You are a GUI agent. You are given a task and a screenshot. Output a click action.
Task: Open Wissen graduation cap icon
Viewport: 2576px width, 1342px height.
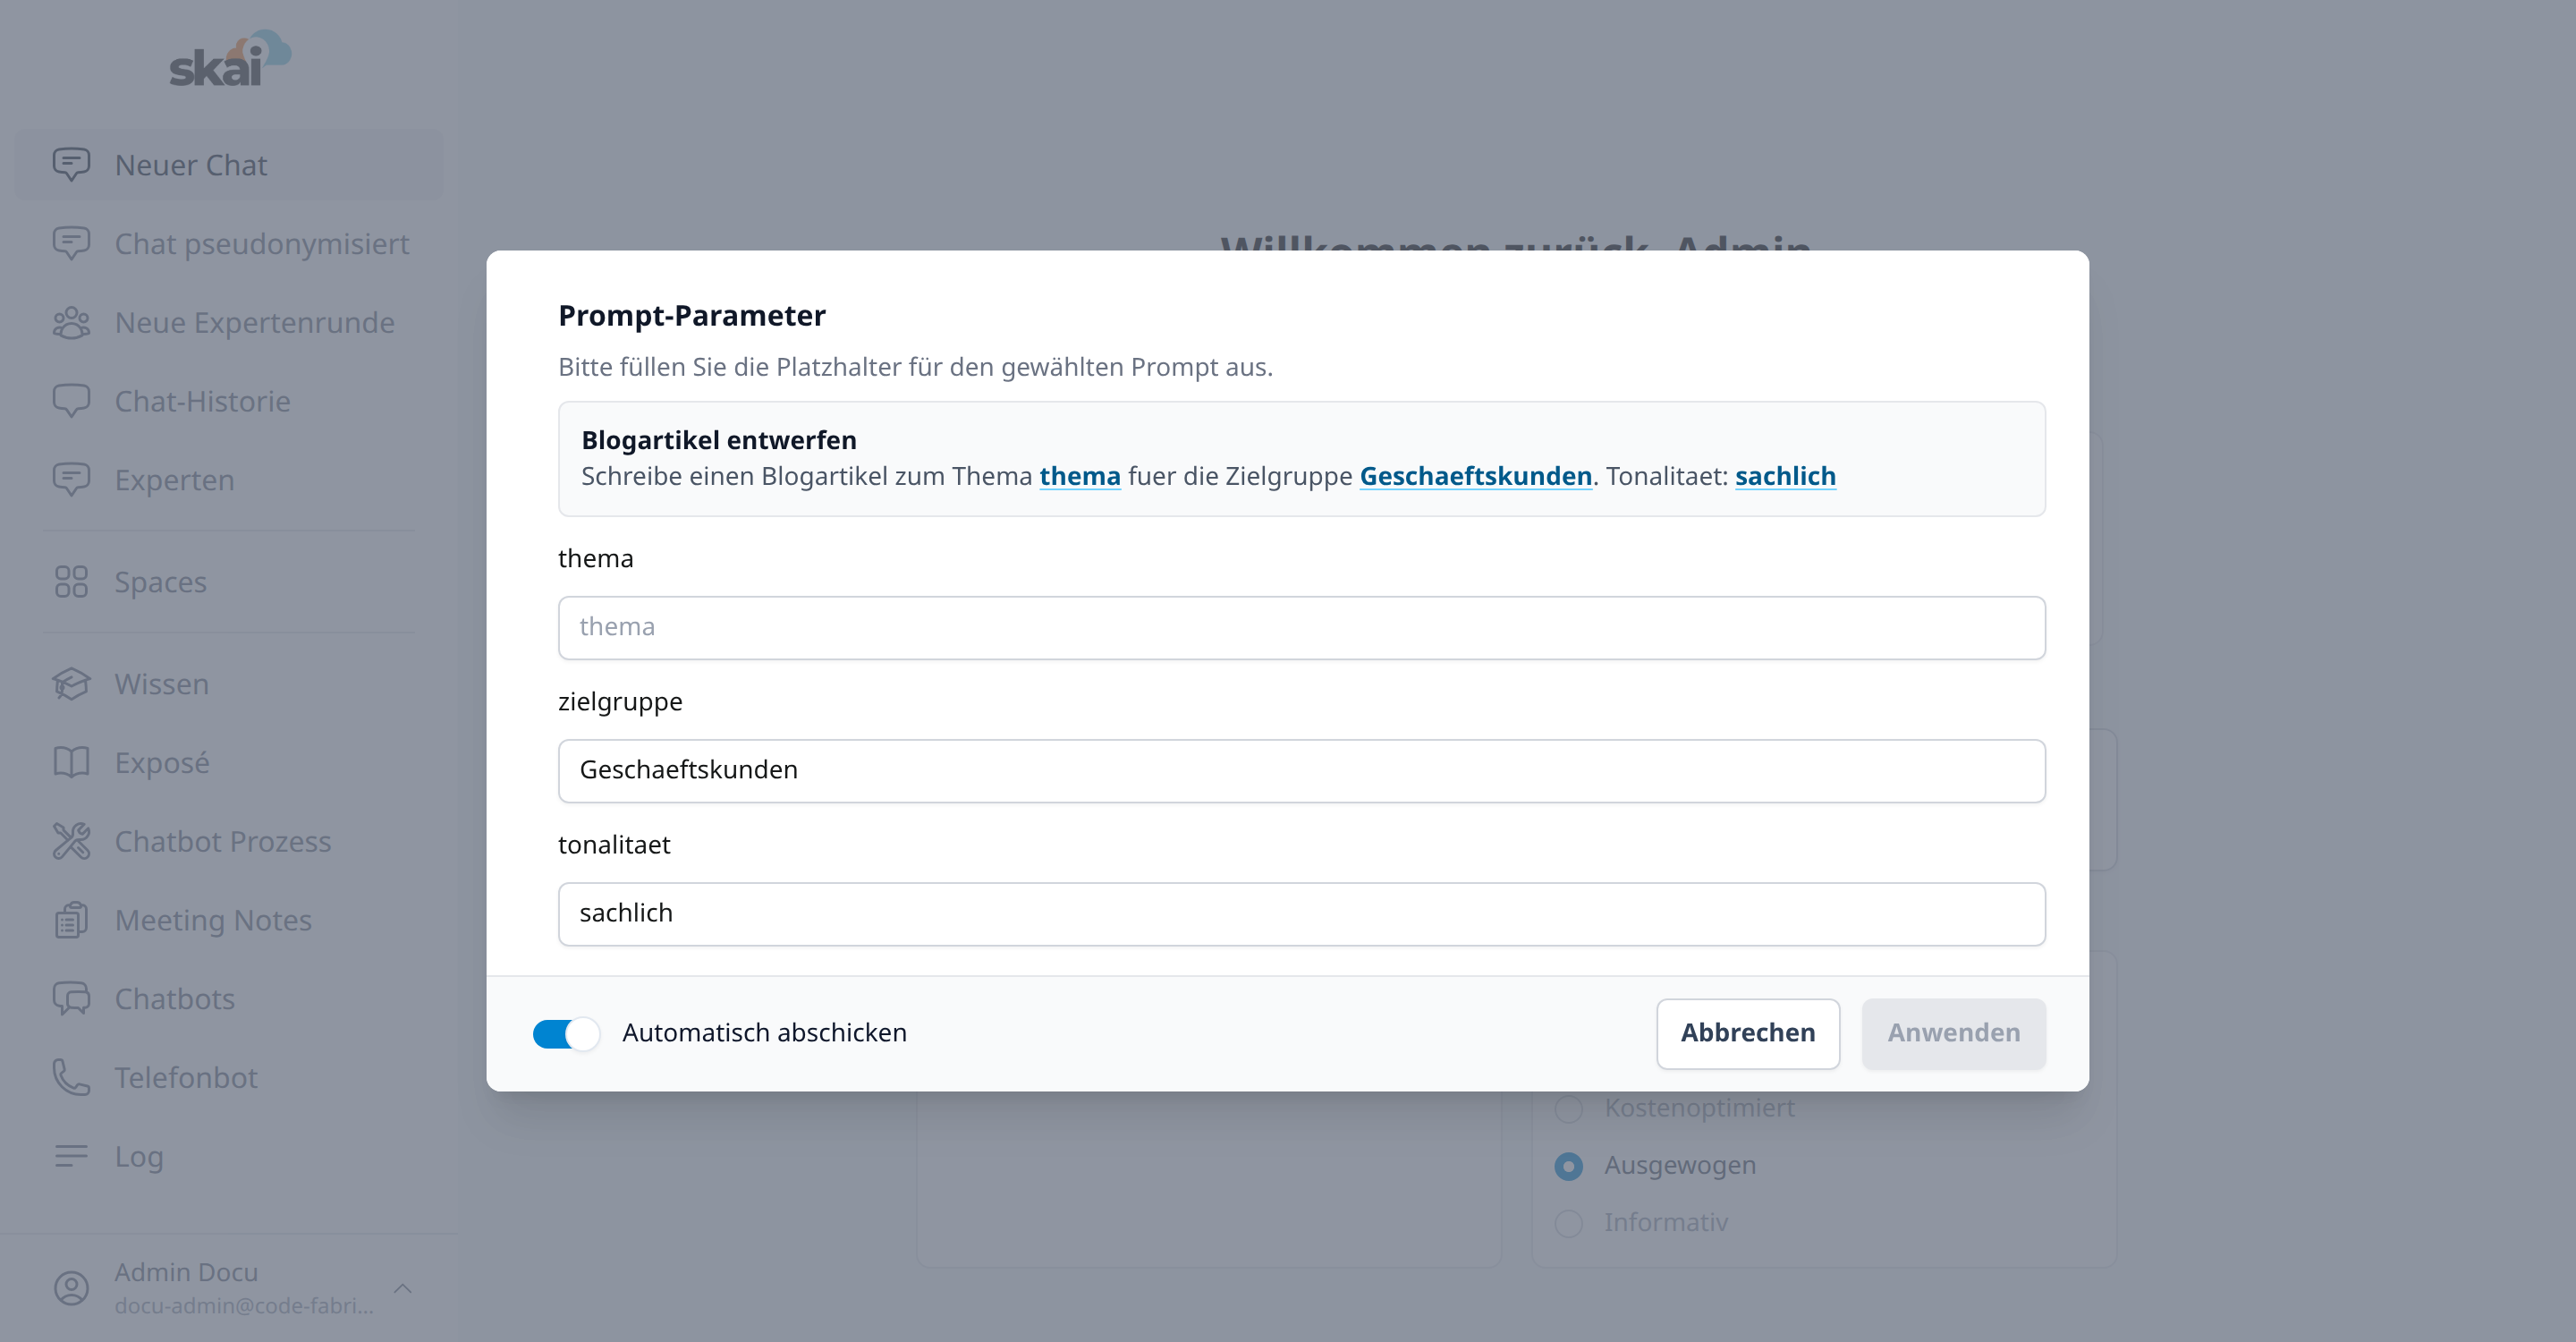click(71, 684)
